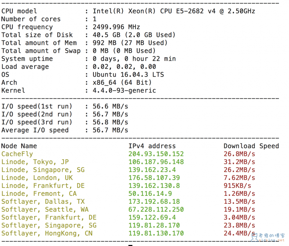The height and width of the screenshot is (246, 289).
Task: Click the watermark blog logo icon
Action: pyautogui.click(x=255, y=237)
